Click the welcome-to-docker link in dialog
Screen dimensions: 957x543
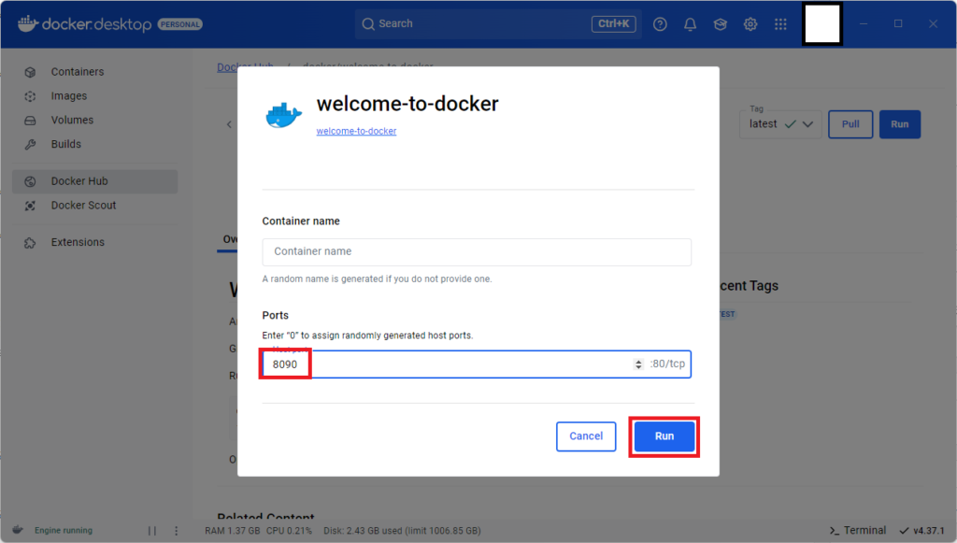[356, 131]
